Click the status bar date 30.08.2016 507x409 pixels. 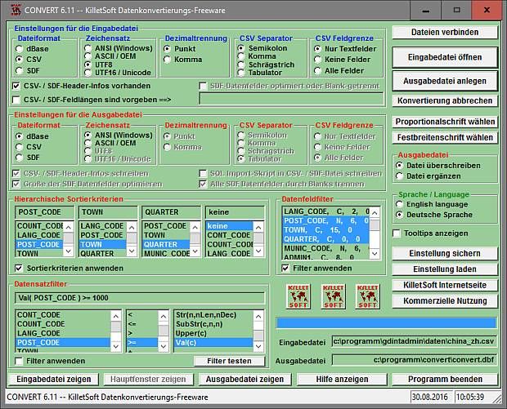tap(430, 397)
